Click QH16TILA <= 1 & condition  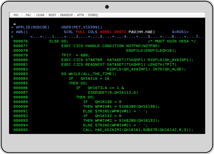[x=106, y=88]
